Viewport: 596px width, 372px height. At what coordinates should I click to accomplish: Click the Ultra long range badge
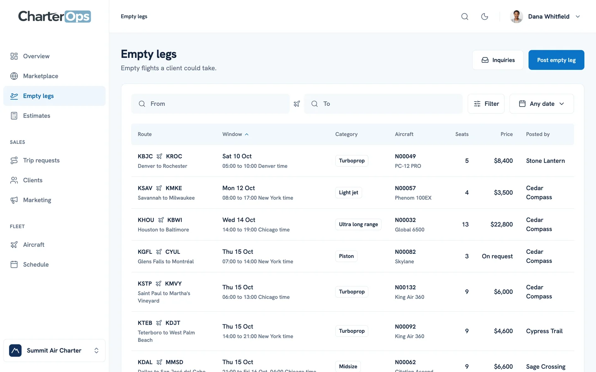pyautogui.click(x=358, y=224)
